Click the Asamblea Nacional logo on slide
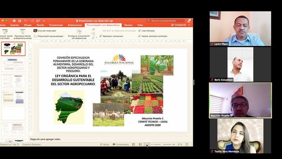Image resolution: width=282 pixels, height=159 pixels. pyautogui.click(x=119, y=59)
